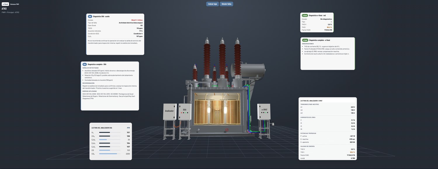Click the 'RECOMENDACIÓN' heading
The image size is (438, 169).
pos(88,83)
